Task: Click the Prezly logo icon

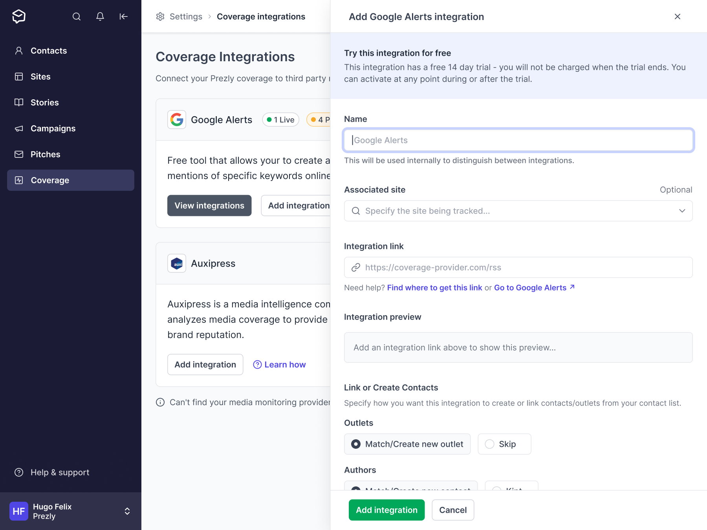Action: pyautogui.click(x=19, y=16)
